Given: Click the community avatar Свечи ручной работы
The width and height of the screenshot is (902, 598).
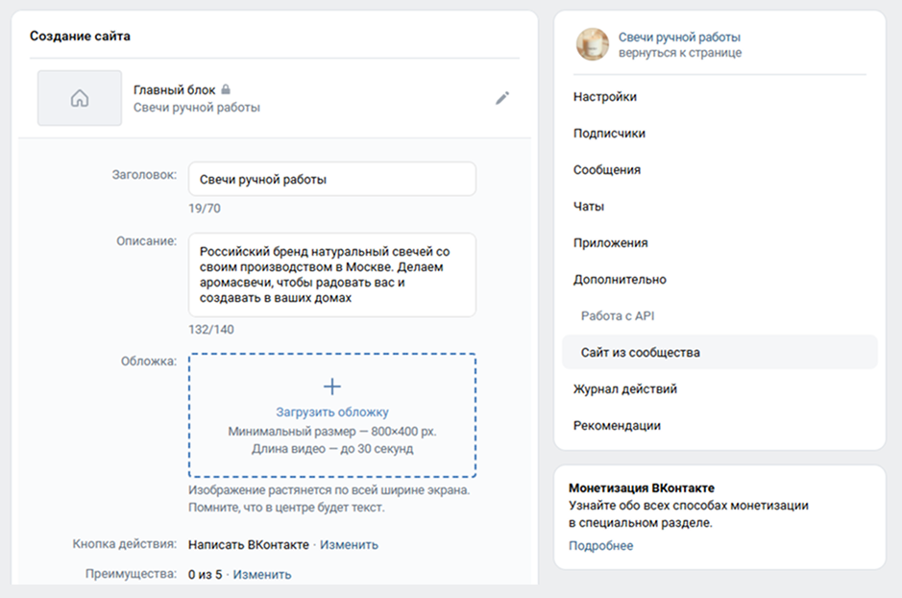Looking at the screenshot, I should click(x=593, y=44).
